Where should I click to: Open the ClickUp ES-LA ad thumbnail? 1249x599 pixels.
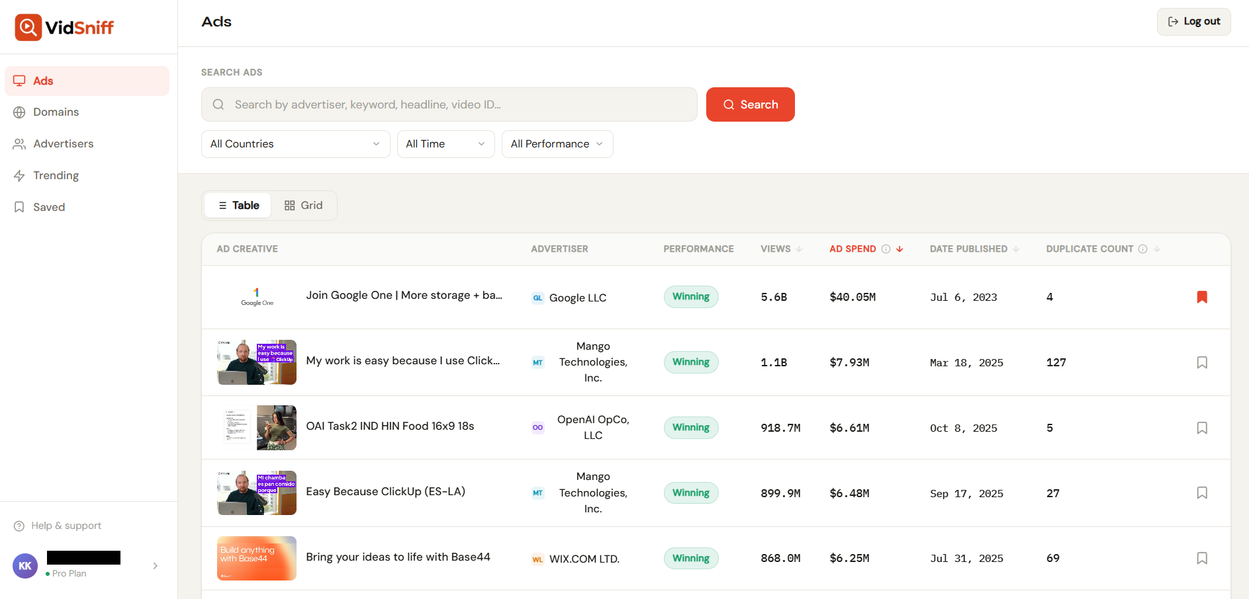coord(257,493)
